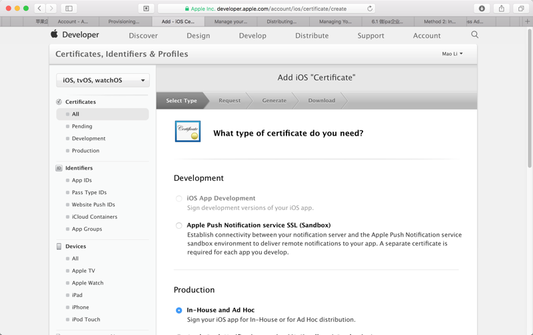Click the search magnifier icon
Screen dimensions: 533x335
click(x=474, y=35)
